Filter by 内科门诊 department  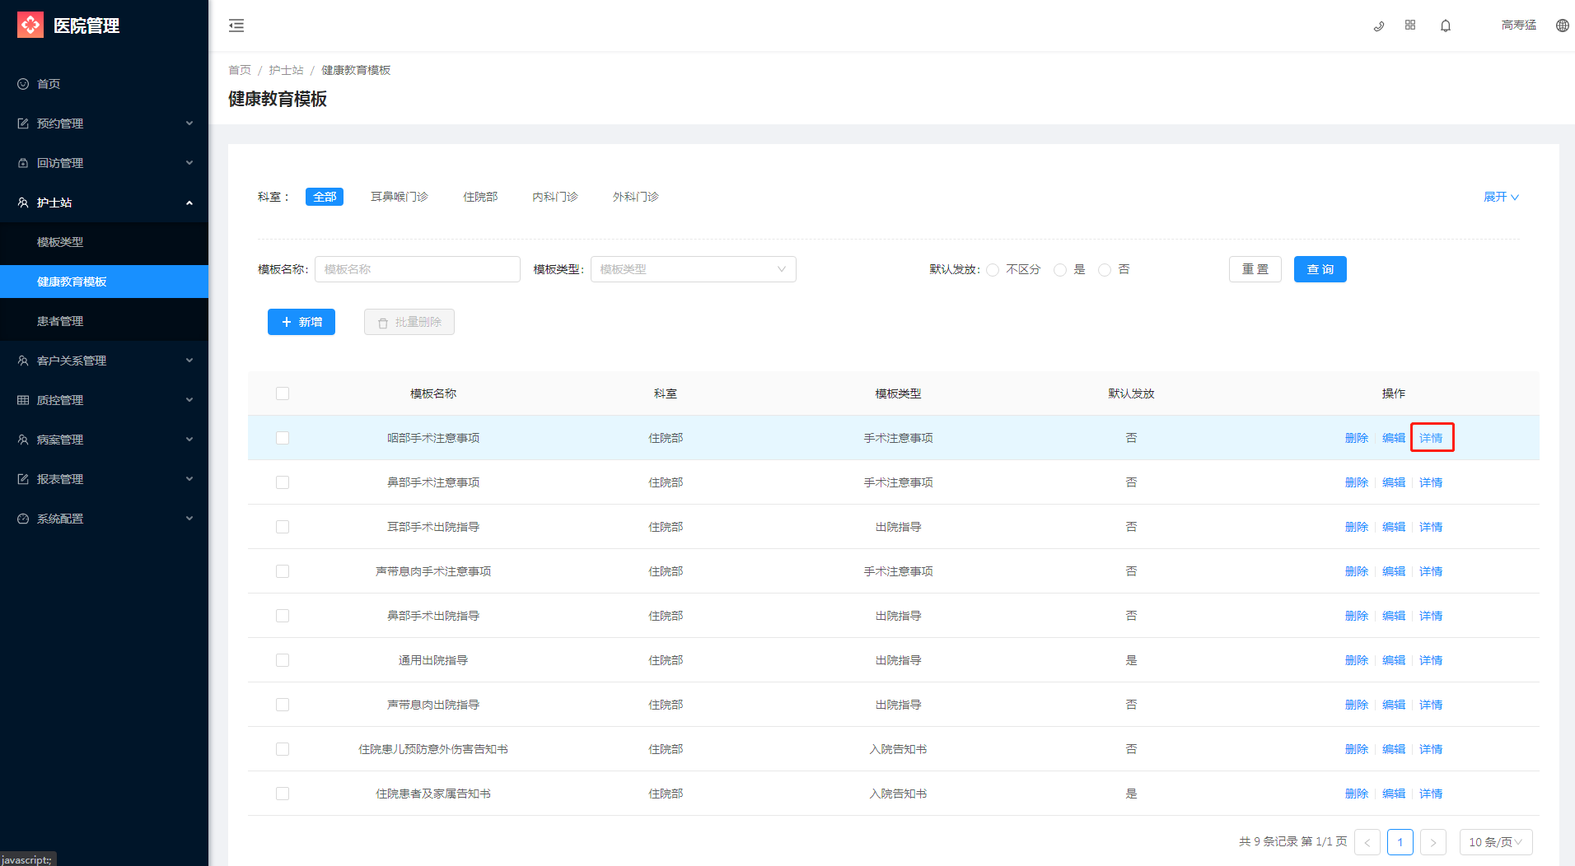point(555,197)
